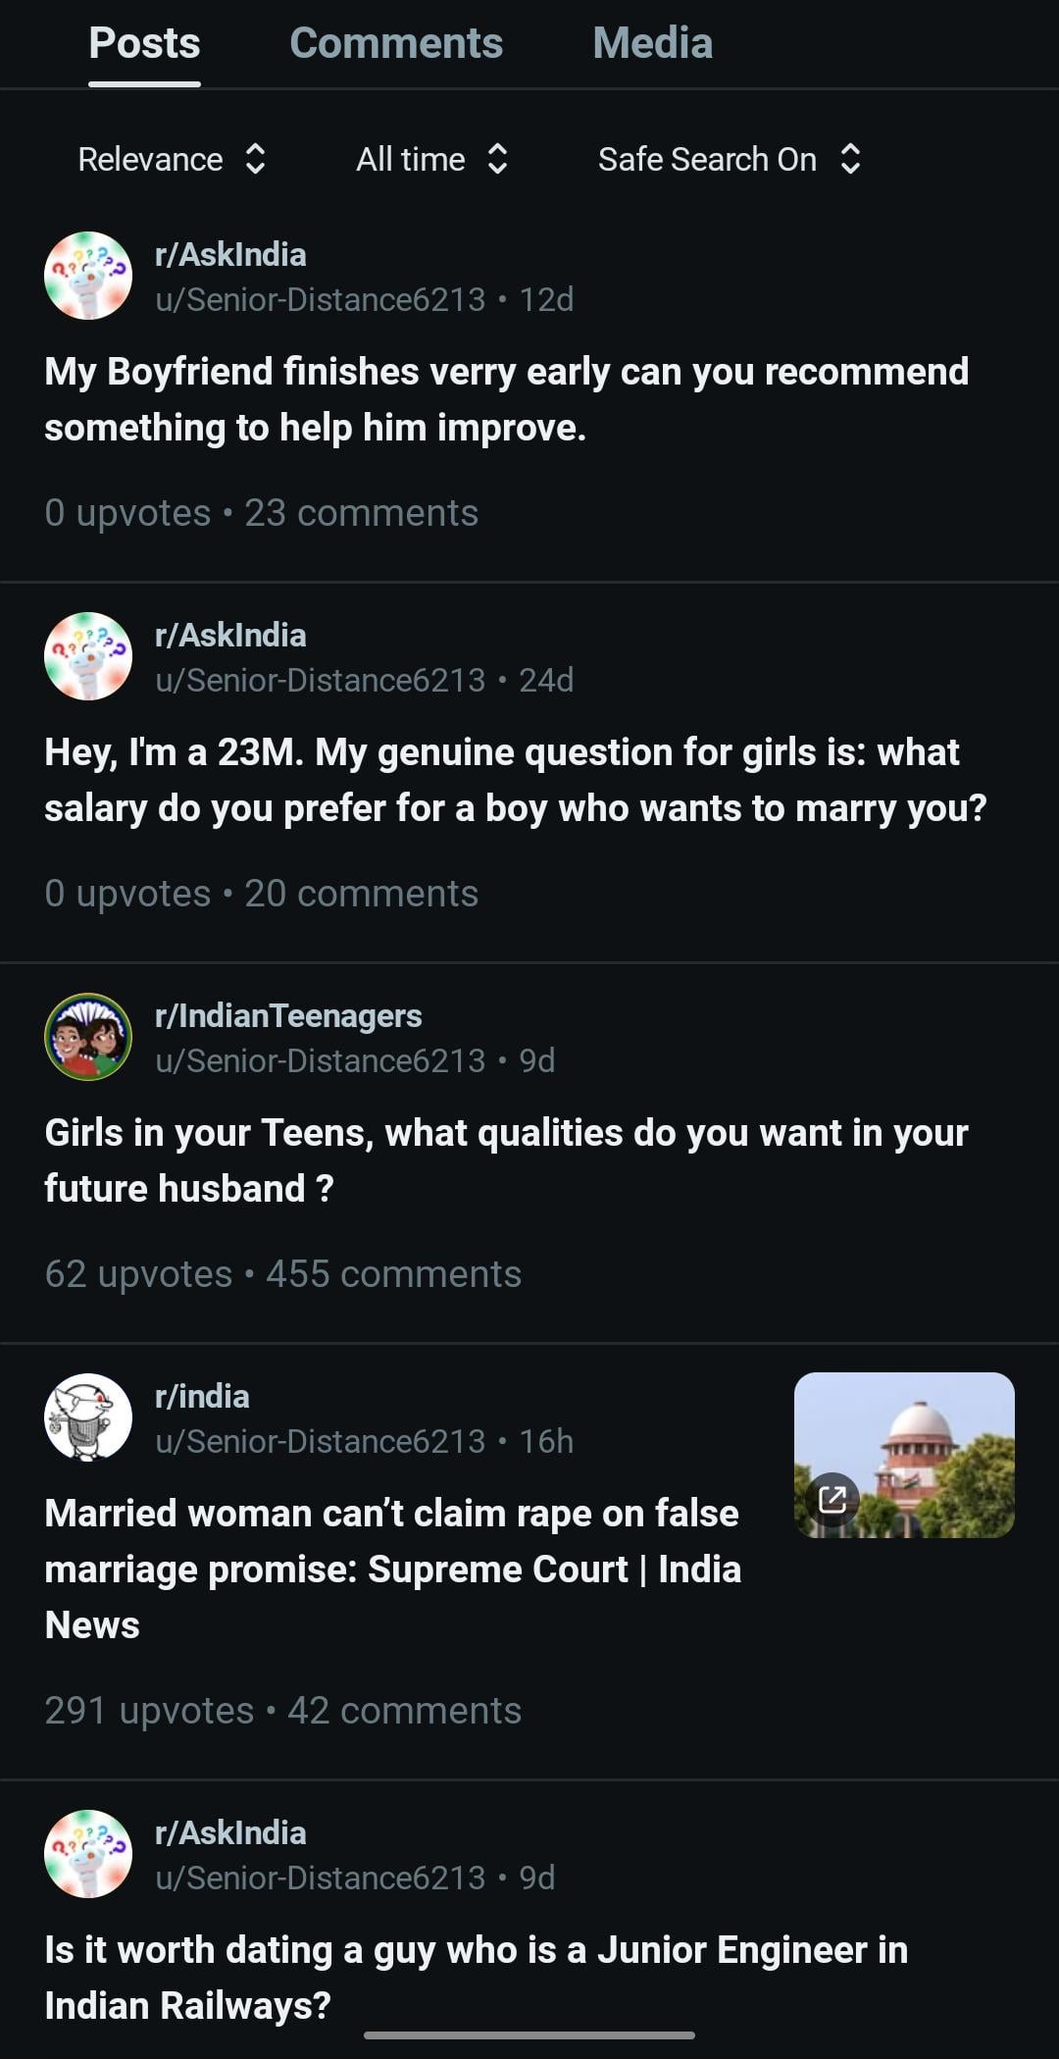
Task: Tap the r/india subreddit name
Action: 202,1396
